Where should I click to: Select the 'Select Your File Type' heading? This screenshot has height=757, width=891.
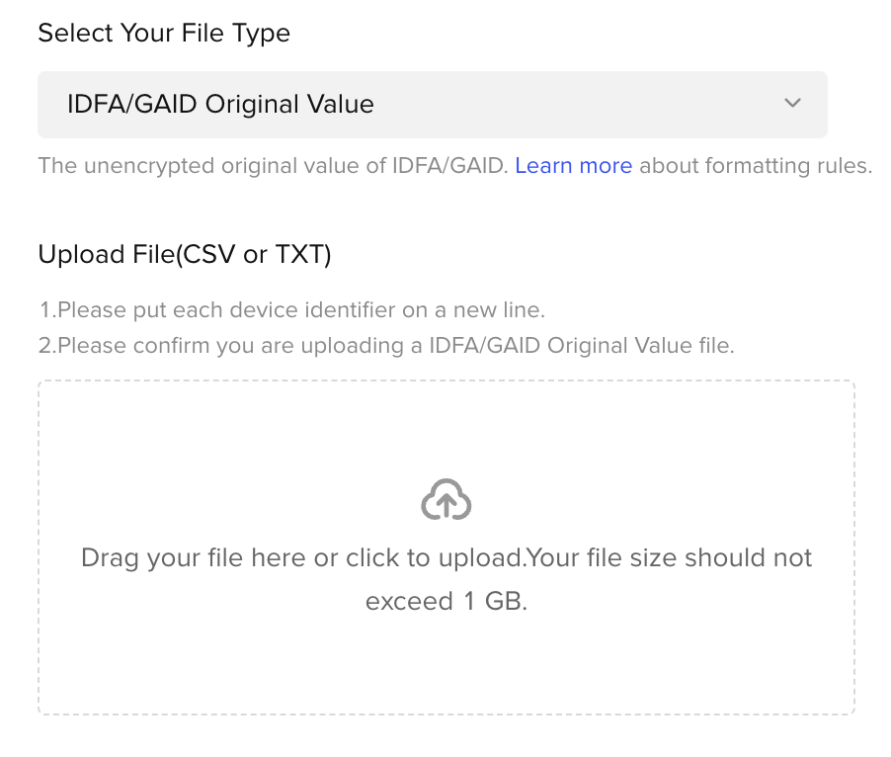(164, 33)
